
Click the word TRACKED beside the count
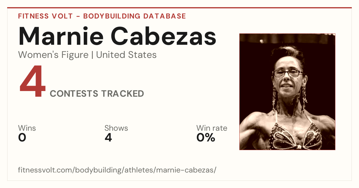point(122,94)
